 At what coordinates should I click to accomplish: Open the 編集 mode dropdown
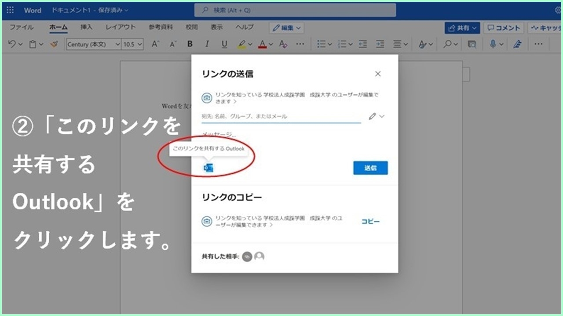[287, 28]
